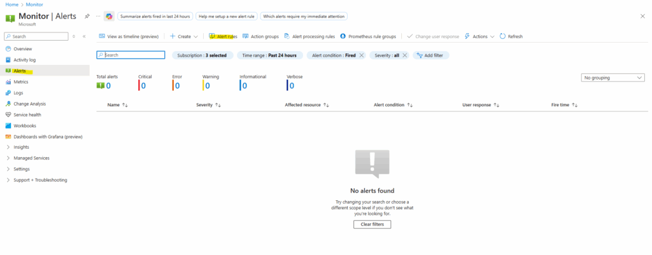
Task: Refresh the alerts list
Action: coord(511,36)
